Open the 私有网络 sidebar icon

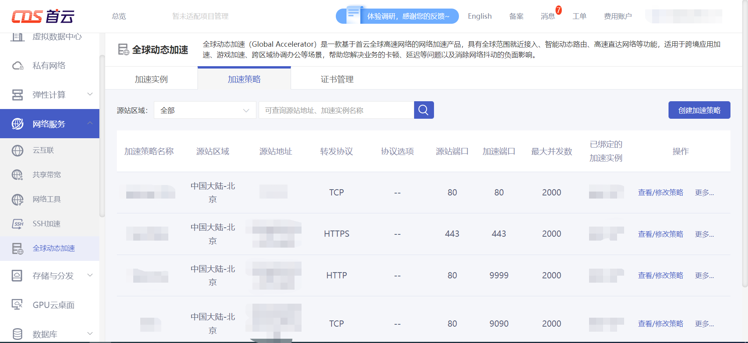(18, 66)
